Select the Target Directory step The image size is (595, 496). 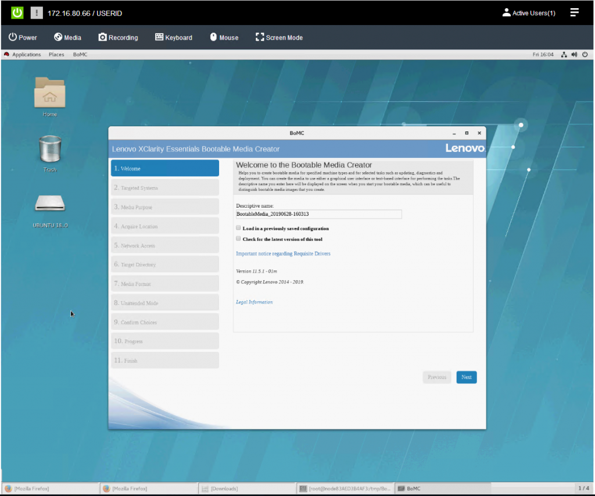click(x=164, y=264)
